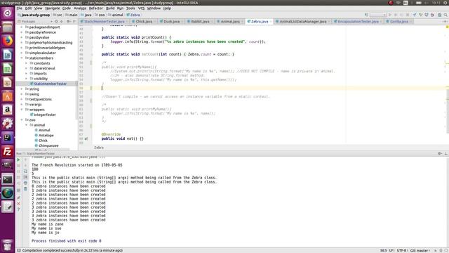Click the Pin Tab icon in Run panel
The width and height of the screenshot is (449, 253).
click(x=19, y=198)
